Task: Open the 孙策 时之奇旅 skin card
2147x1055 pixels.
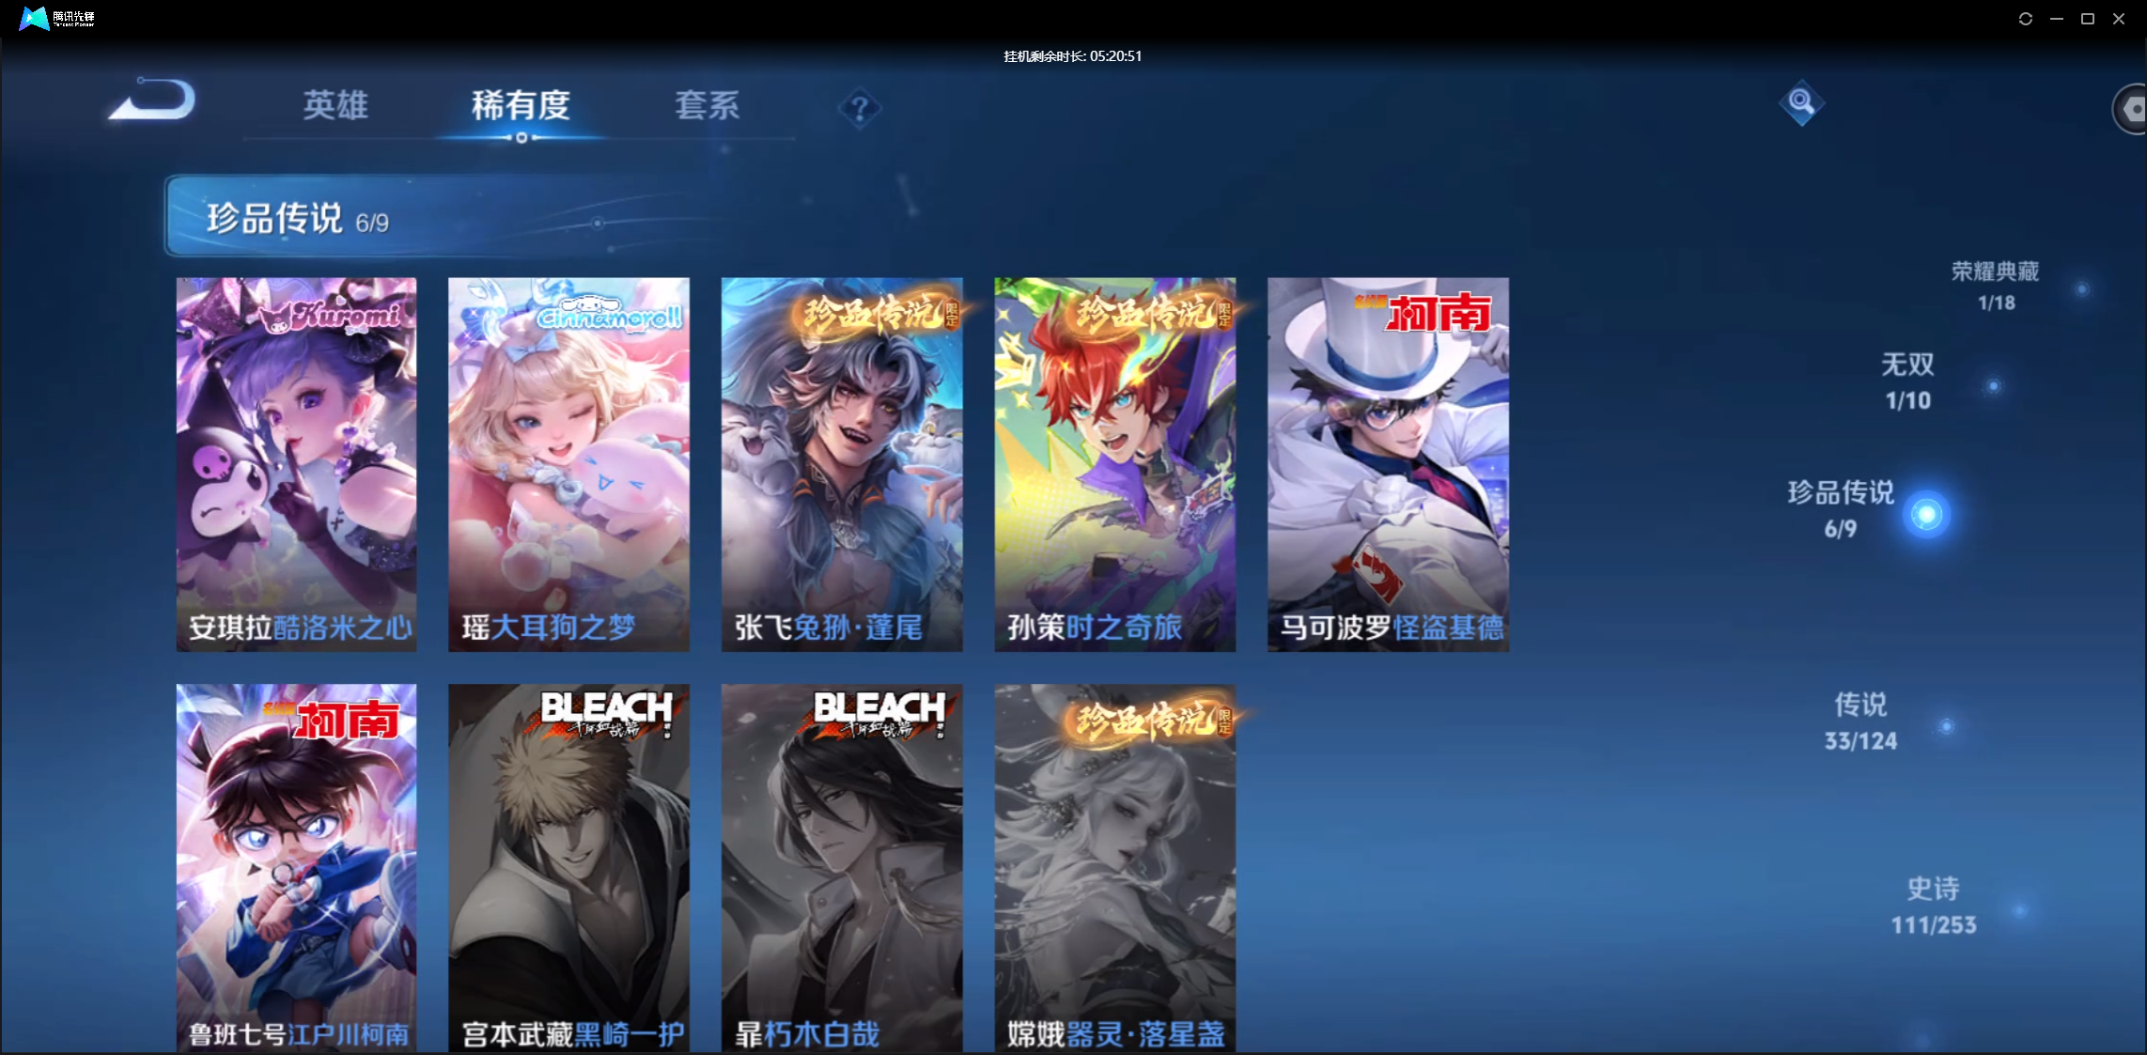Action: point(1115,464)
